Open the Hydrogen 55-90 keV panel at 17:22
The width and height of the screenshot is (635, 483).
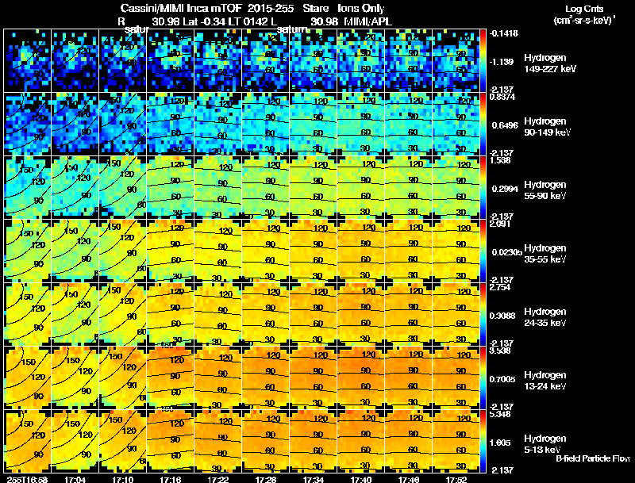(x=217, y=187)
